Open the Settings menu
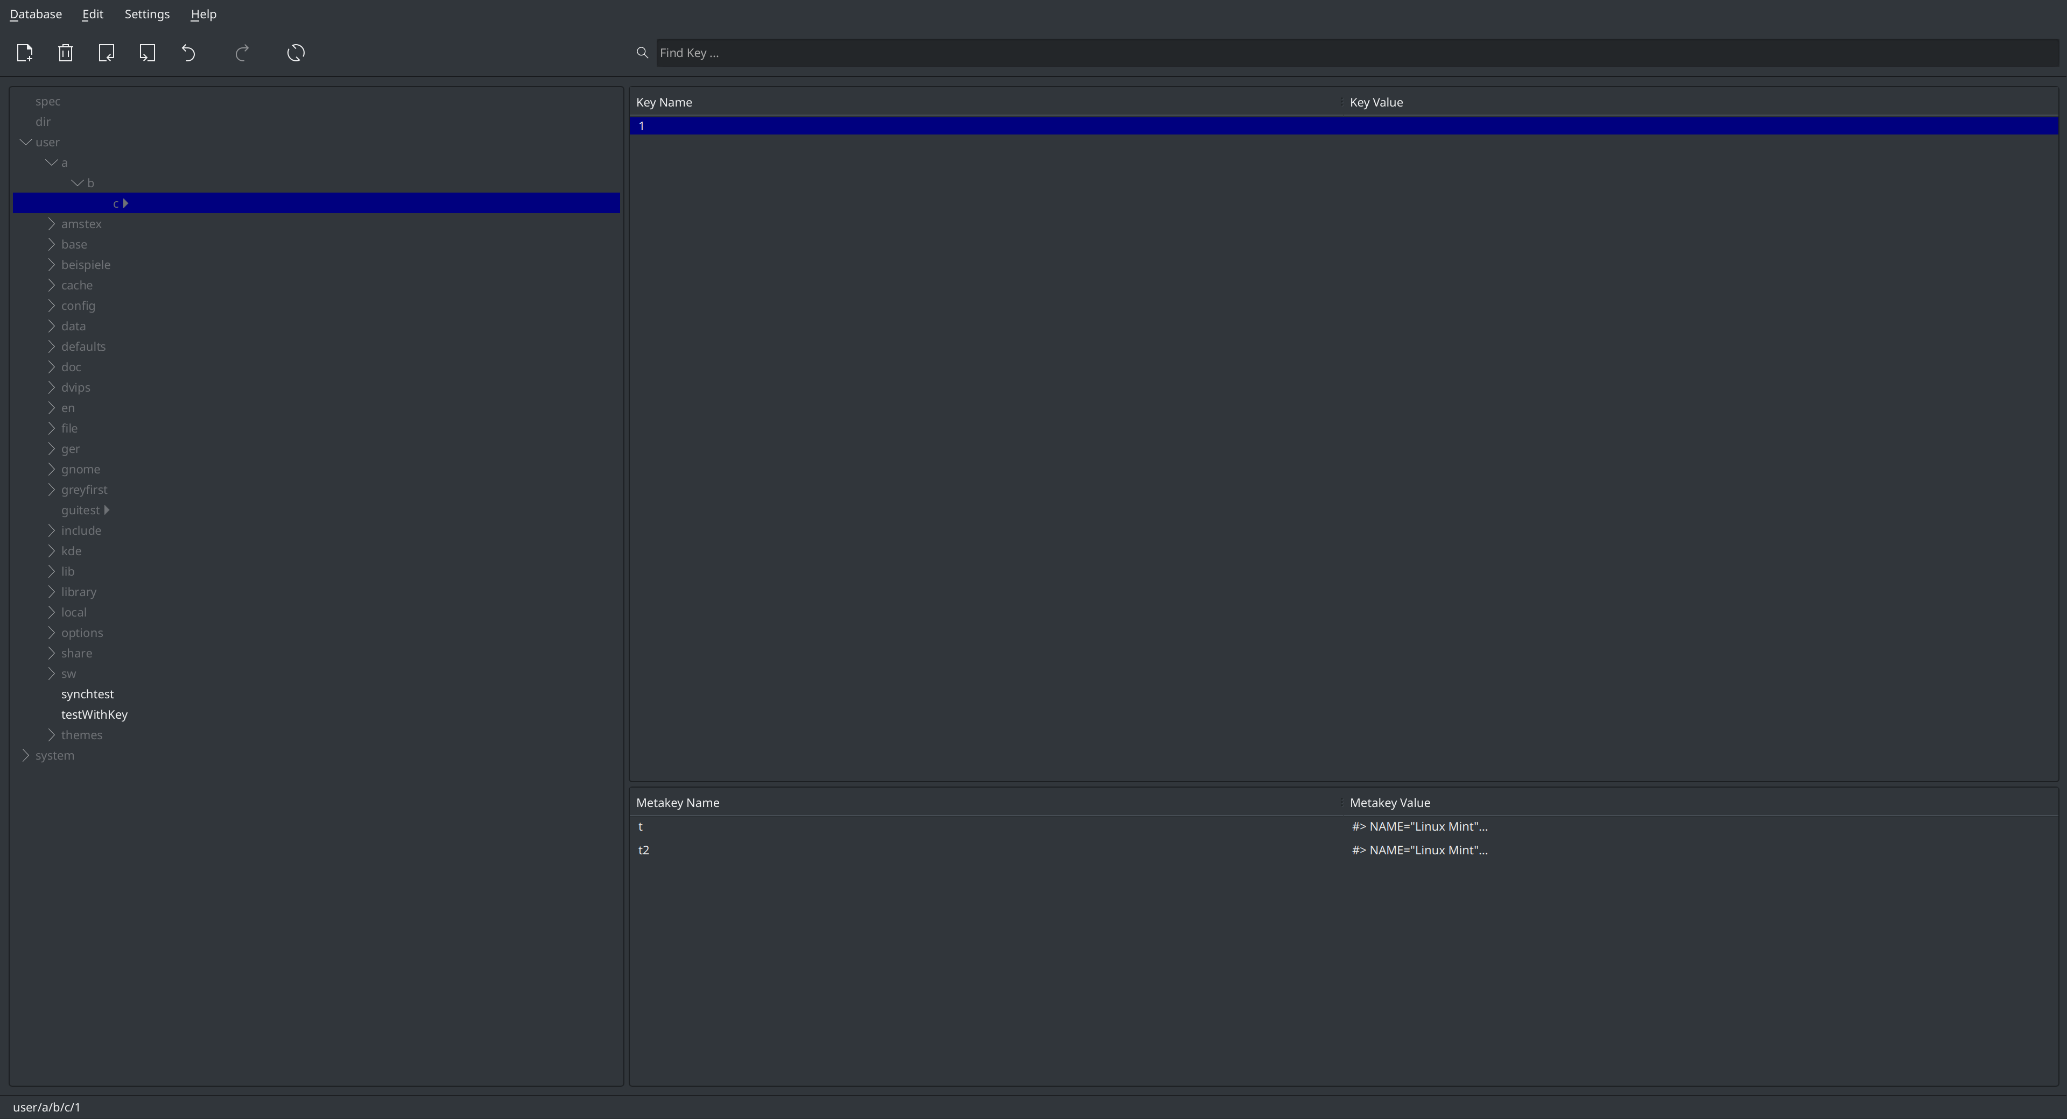This screenshot has width=2067, height=1119. point(147,13)
